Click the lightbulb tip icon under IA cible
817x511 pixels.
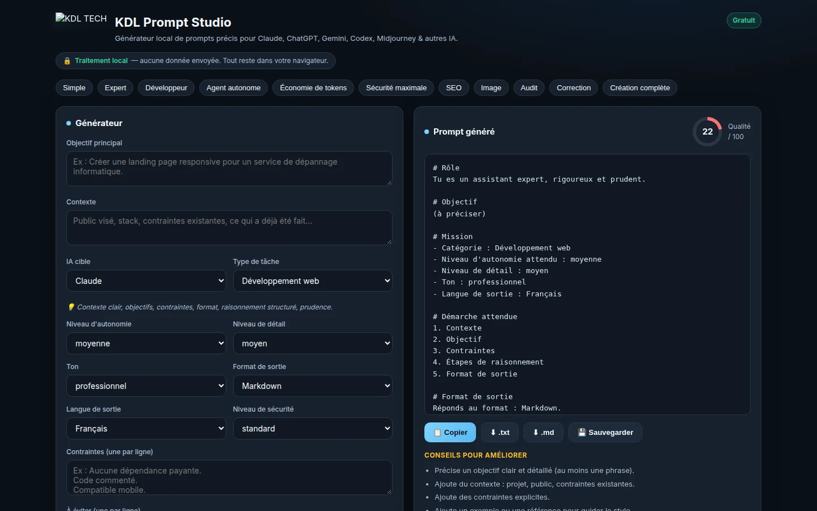point(71,307)
